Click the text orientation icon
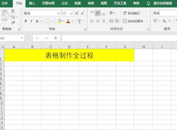 point(111,13)
